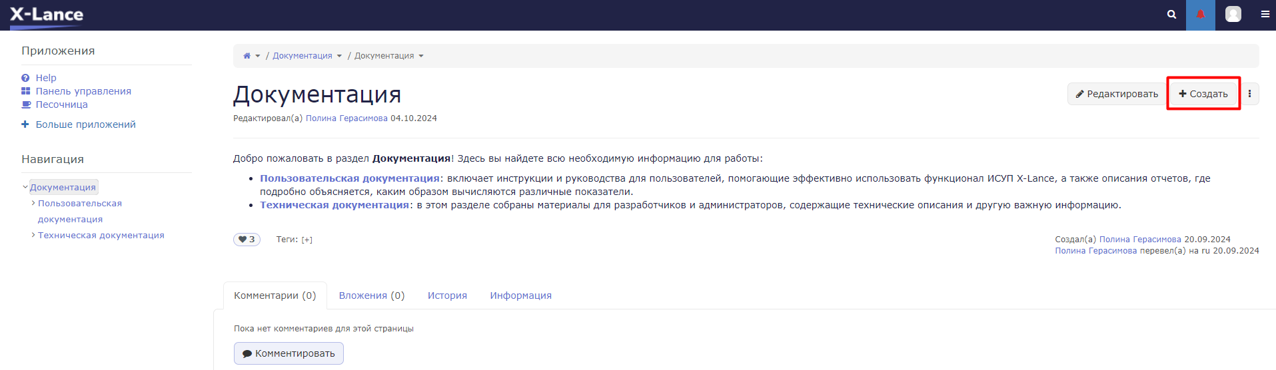The width and height of the screenshot is (1276, 370).
Task: Click text Пока нет комментариев для этой страницы
Action: [324, 329]
